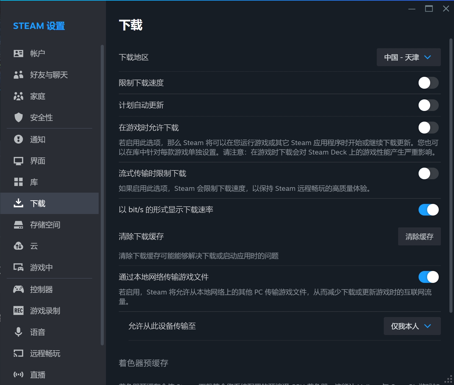Image resolution: width=454 pixels, height=385 pixels.
Task: Click the 清除缓存 button
Action: (419, 237)
